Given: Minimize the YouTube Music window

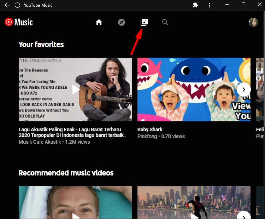Looking at the screenshot, I should 227,5.
